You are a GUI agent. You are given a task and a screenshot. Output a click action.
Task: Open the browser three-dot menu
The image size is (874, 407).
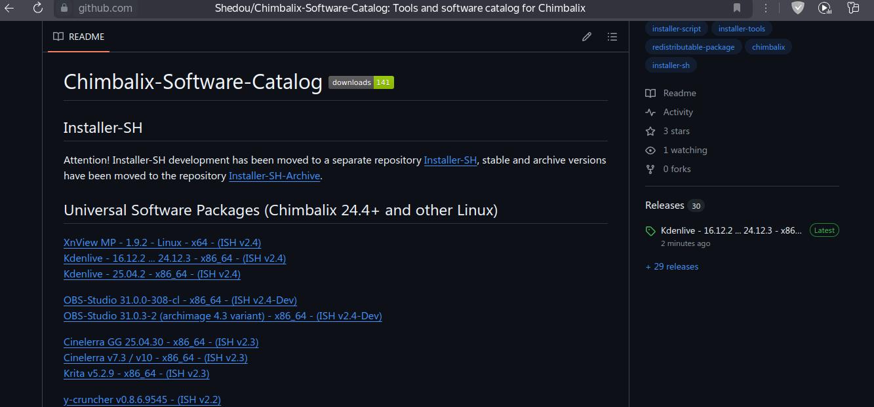click(765, 8)
